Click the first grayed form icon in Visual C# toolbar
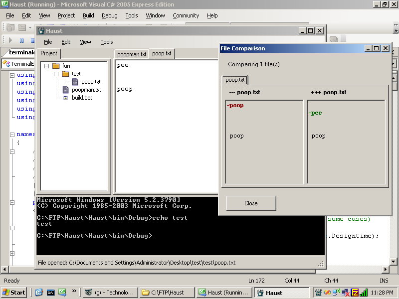399x299 pixels. (x=10, y=27)
